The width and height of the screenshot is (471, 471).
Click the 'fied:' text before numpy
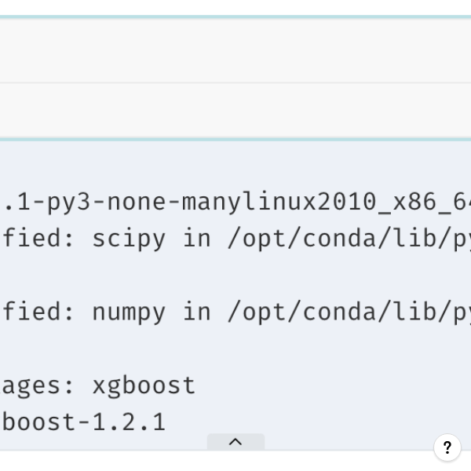pos(38,312)
